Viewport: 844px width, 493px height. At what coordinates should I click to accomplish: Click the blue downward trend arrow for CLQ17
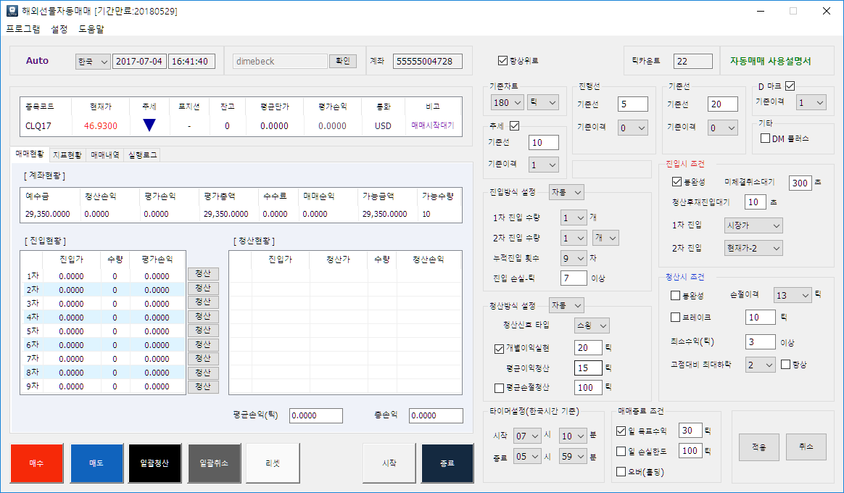click(x=149, y=125)
